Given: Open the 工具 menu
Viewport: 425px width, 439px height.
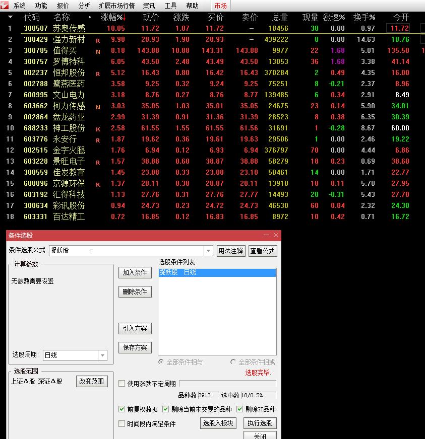Looking at the screenshot, I should 170,6.
